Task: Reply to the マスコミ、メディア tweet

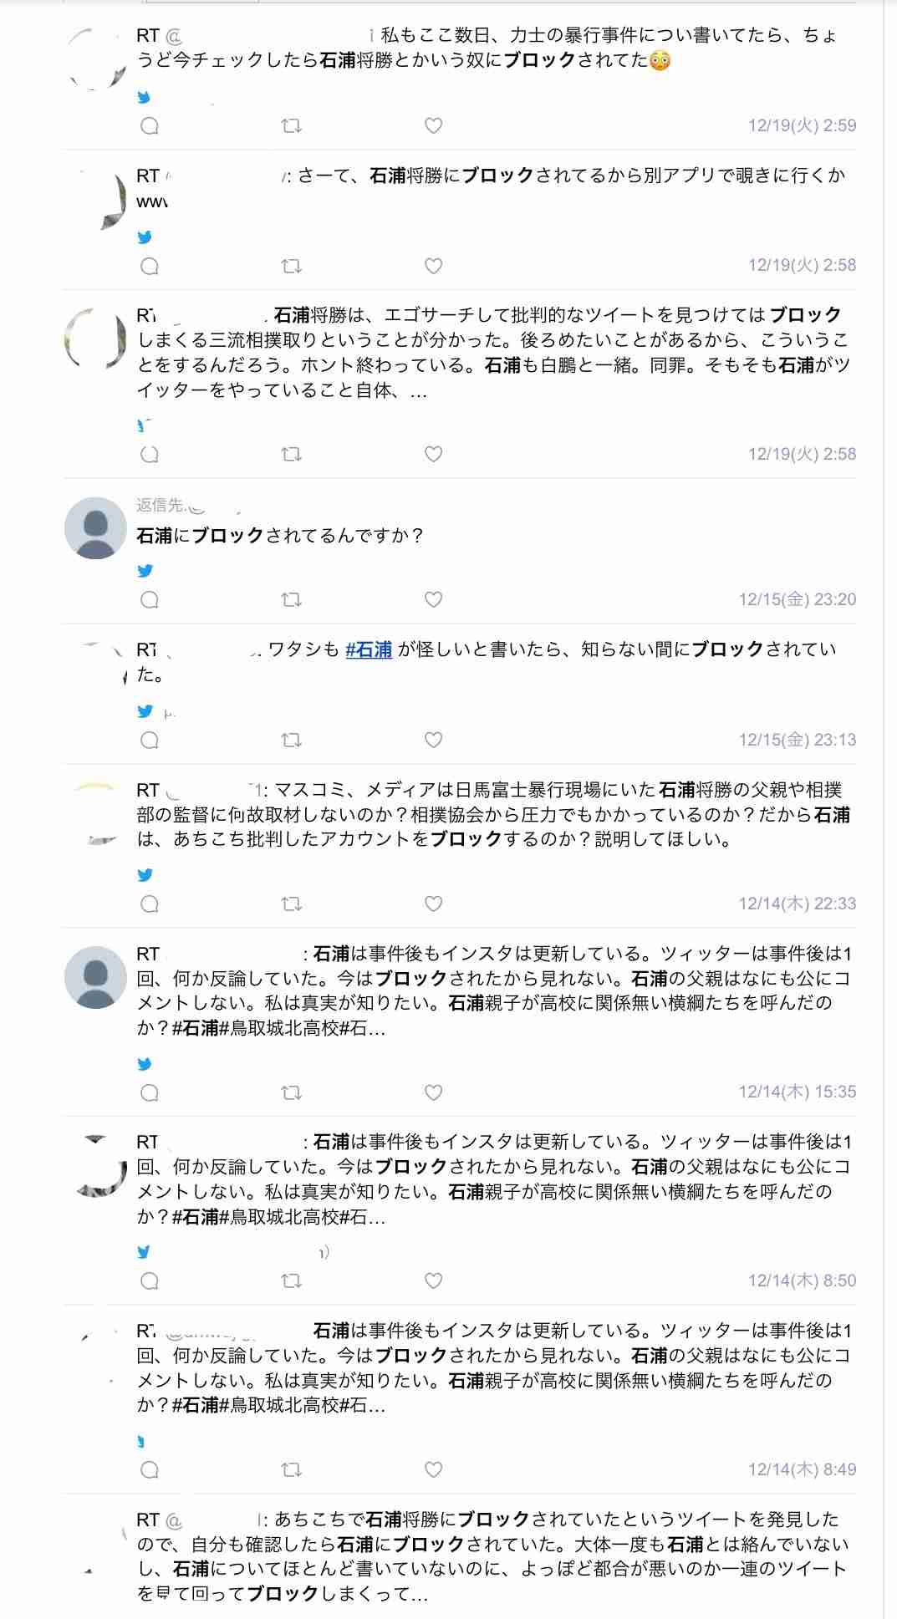Action: click(x=150, y=904)
